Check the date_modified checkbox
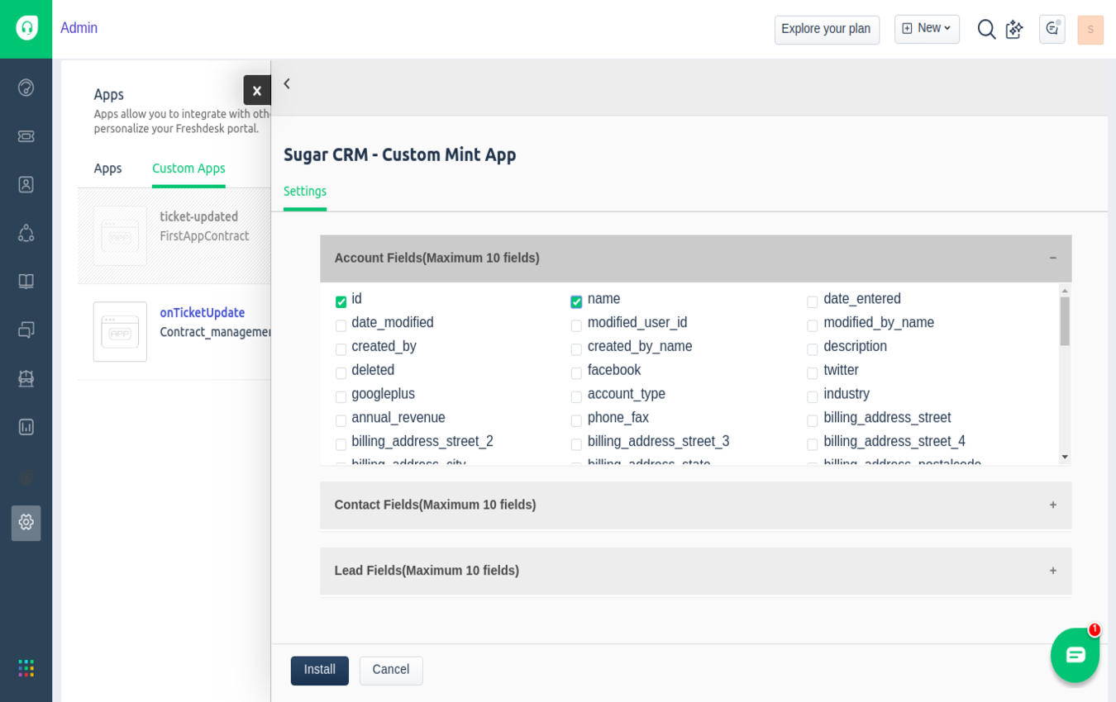1116x702 pixels. tap(341, 325)
